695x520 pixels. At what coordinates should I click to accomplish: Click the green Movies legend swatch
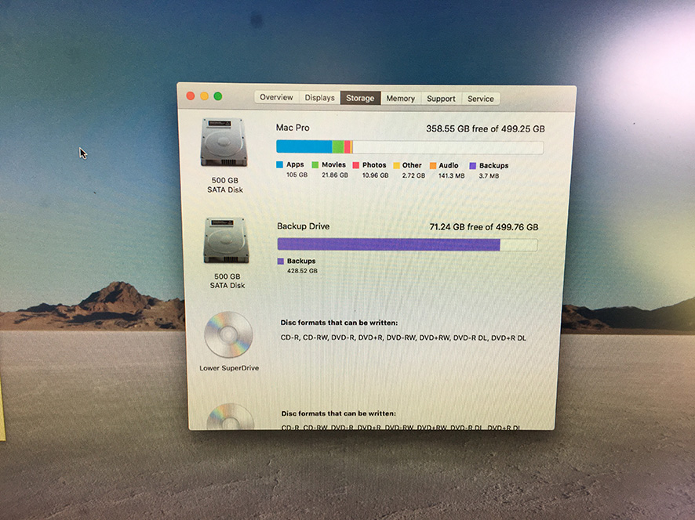coord(315,165)
